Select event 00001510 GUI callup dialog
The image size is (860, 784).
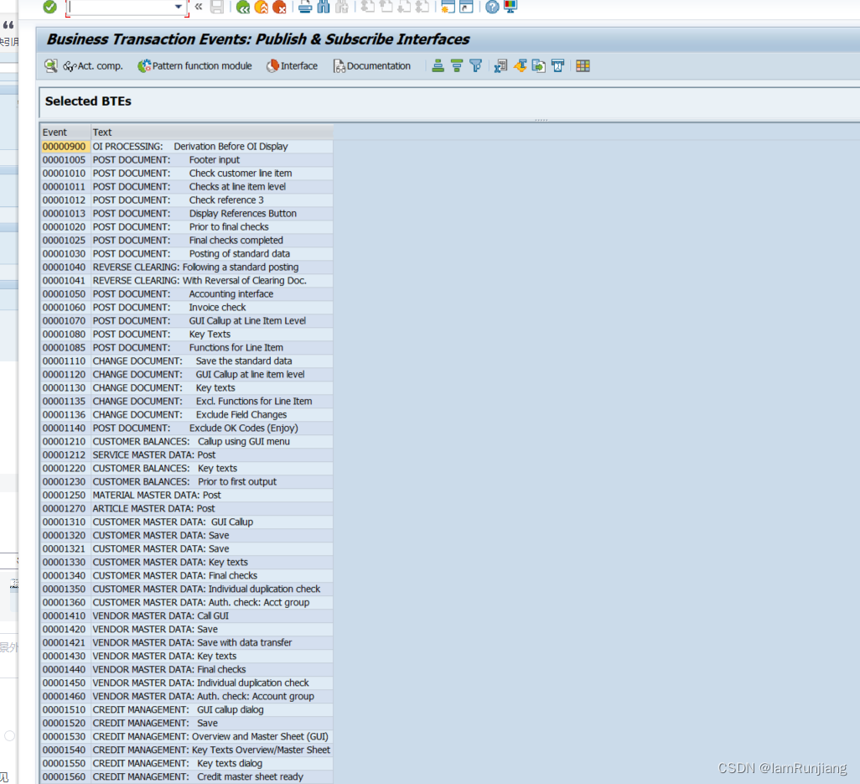coord(186,710)
